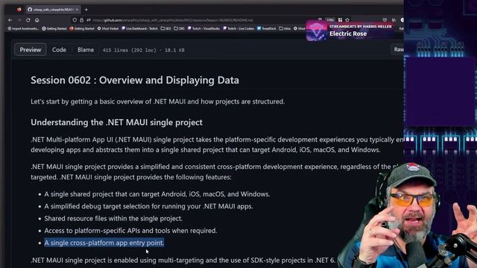
Task: Click the home icon in the toolbar
Action: (x=37, y=20)
